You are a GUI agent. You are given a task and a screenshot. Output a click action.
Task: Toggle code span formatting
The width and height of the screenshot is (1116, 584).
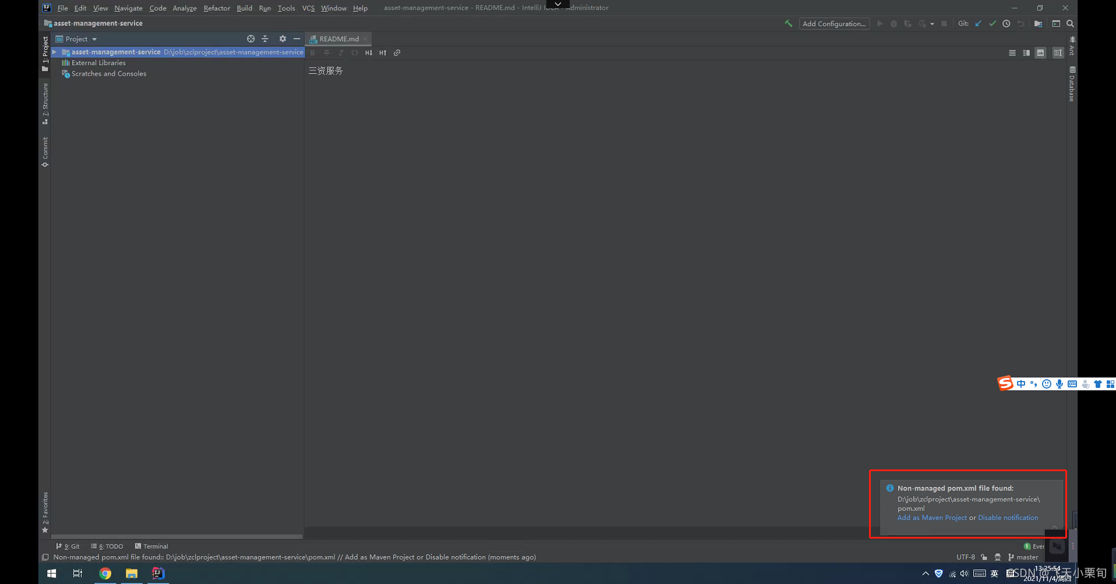point(355,53)
